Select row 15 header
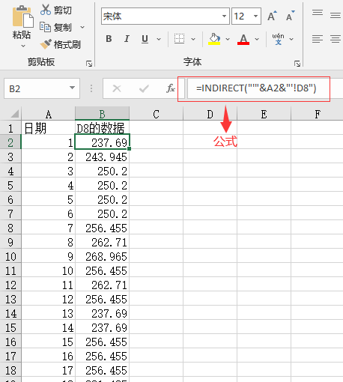The image size is (343, 382). [x=10, y=327]
